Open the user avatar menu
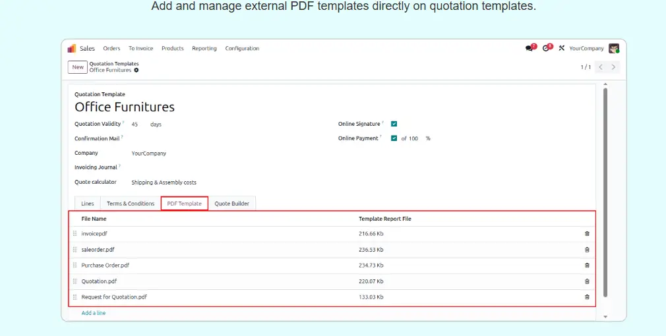666x336 pixels. [614, 48]
